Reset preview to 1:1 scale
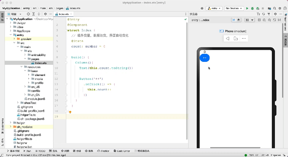The image size is (288, 157). pos(279,20)
